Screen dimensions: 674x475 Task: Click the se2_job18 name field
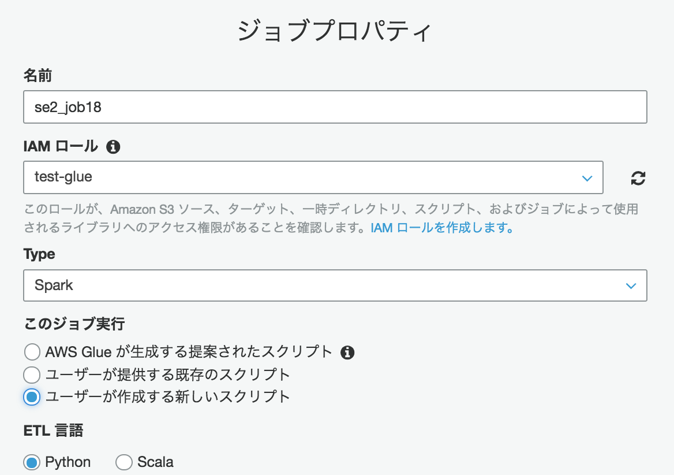click(x=335, y=107)
